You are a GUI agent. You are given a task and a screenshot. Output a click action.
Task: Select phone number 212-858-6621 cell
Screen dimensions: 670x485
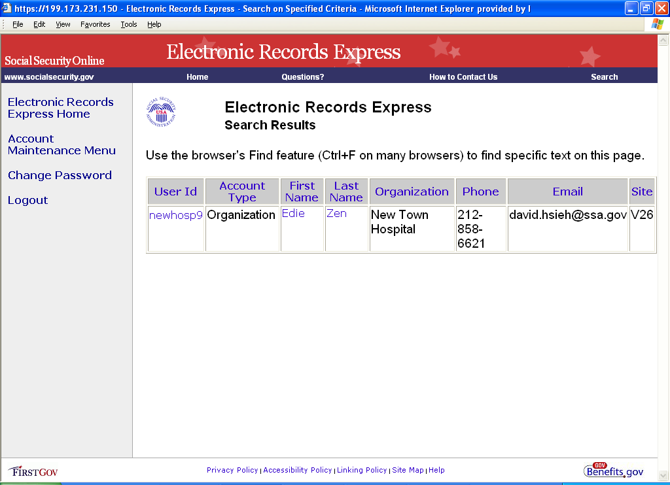[x=481, y=229]
